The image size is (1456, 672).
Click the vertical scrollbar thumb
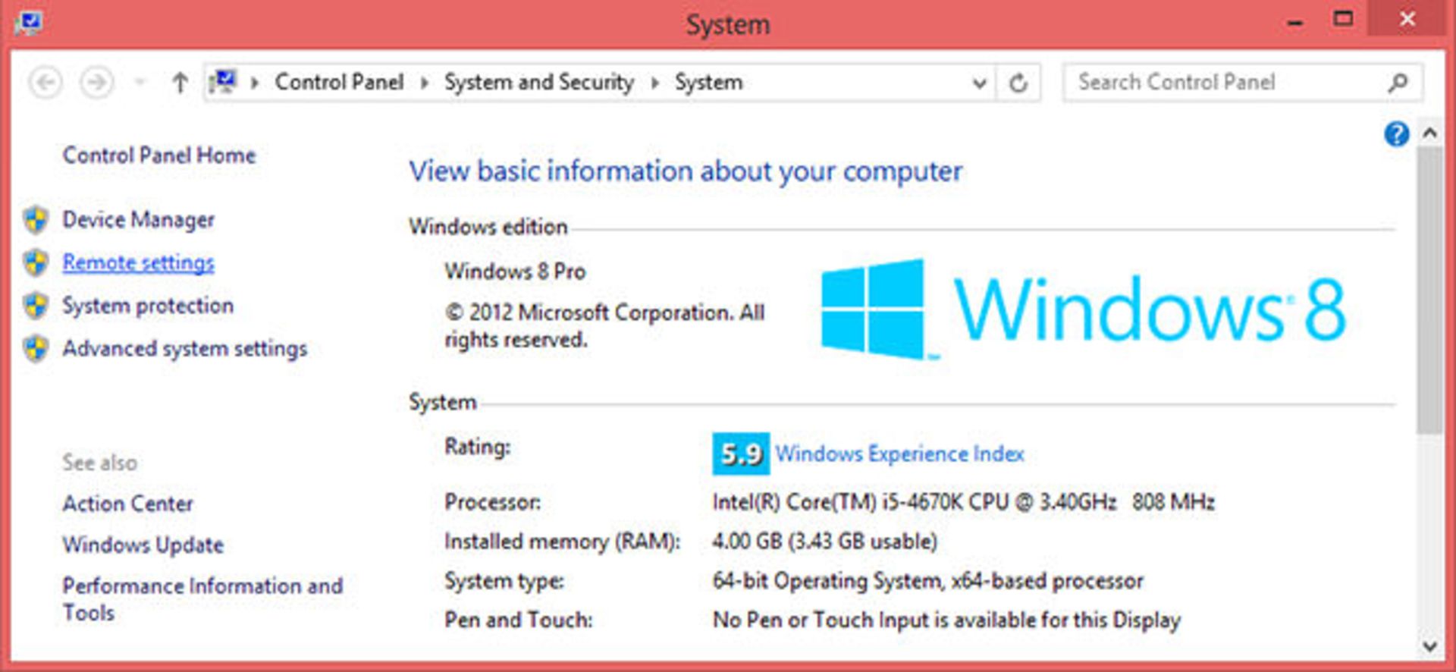[1430, 290]
